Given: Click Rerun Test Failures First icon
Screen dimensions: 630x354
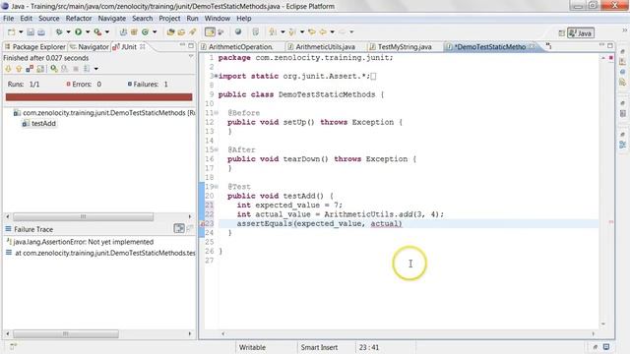Looking at the screenshot, I should tap(64, 69).
